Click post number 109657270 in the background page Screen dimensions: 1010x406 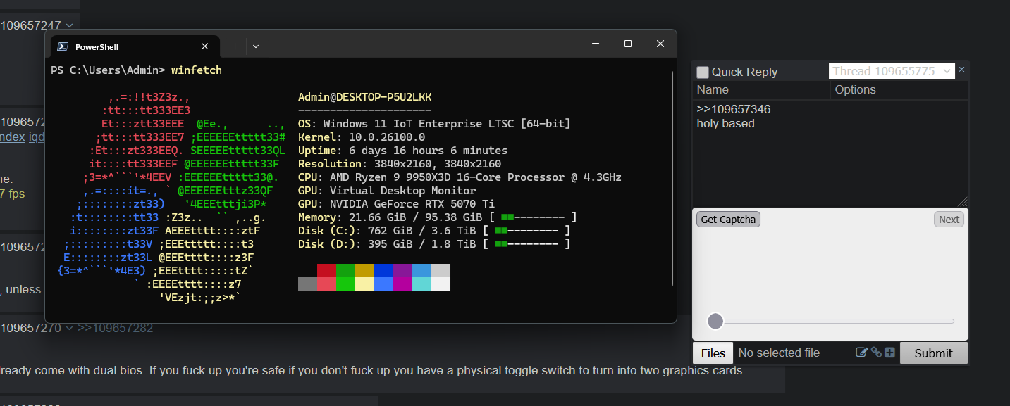pos(31,328)
